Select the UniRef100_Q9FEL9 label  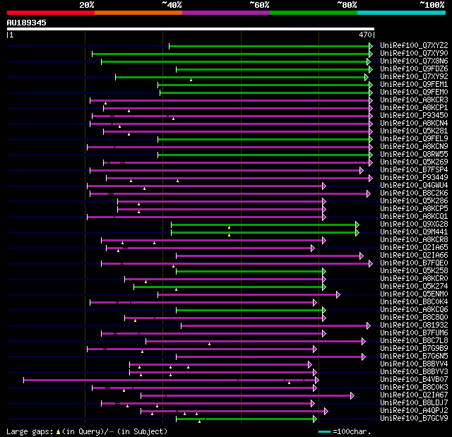point(414,139)
